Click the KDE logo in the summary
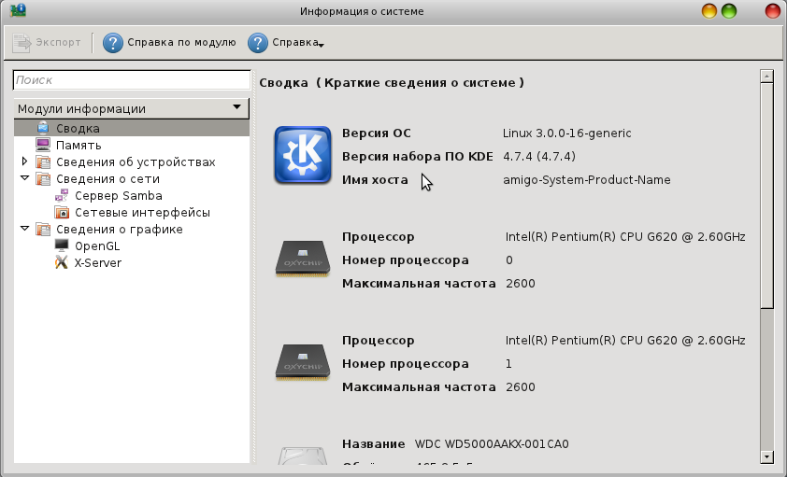Image resolution: width=787 pixels, height=477 pixels. pos(303,155)
